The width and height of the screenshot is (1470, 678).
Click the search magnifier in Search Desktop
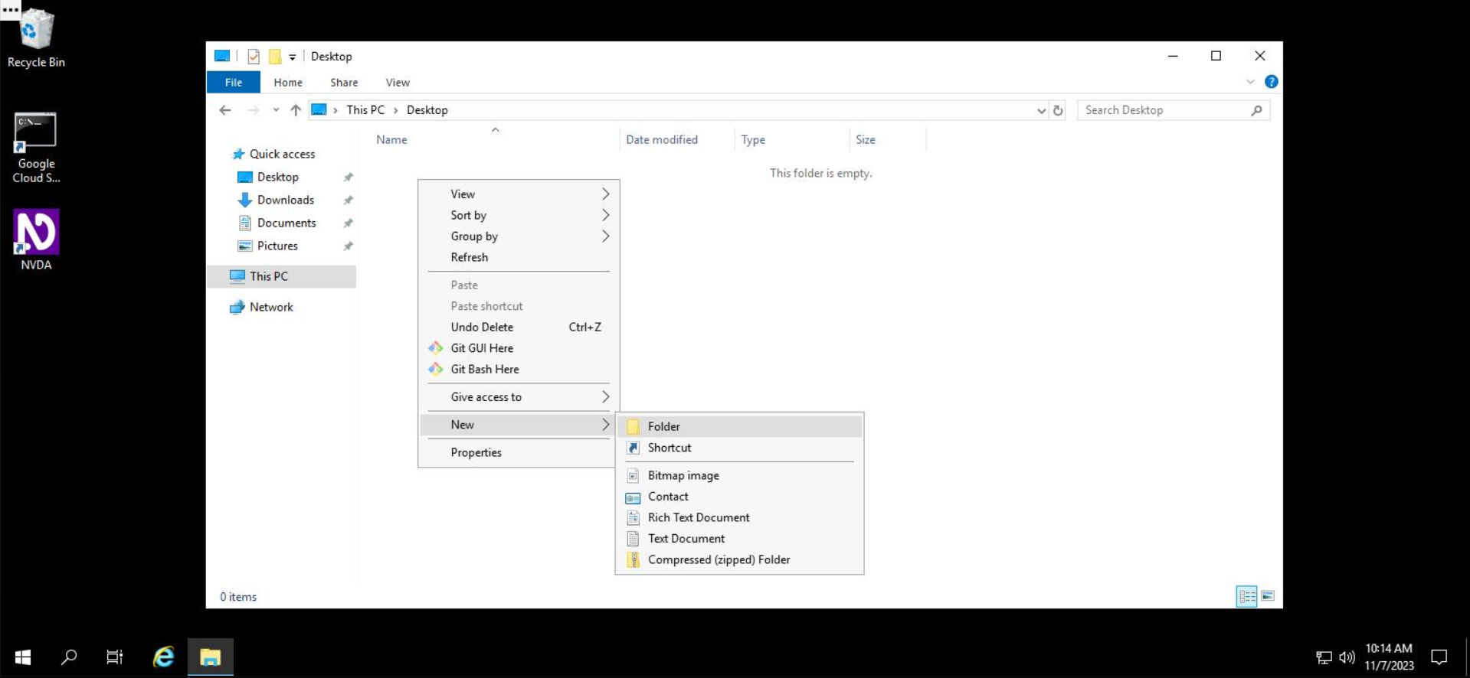point(1256,110)
